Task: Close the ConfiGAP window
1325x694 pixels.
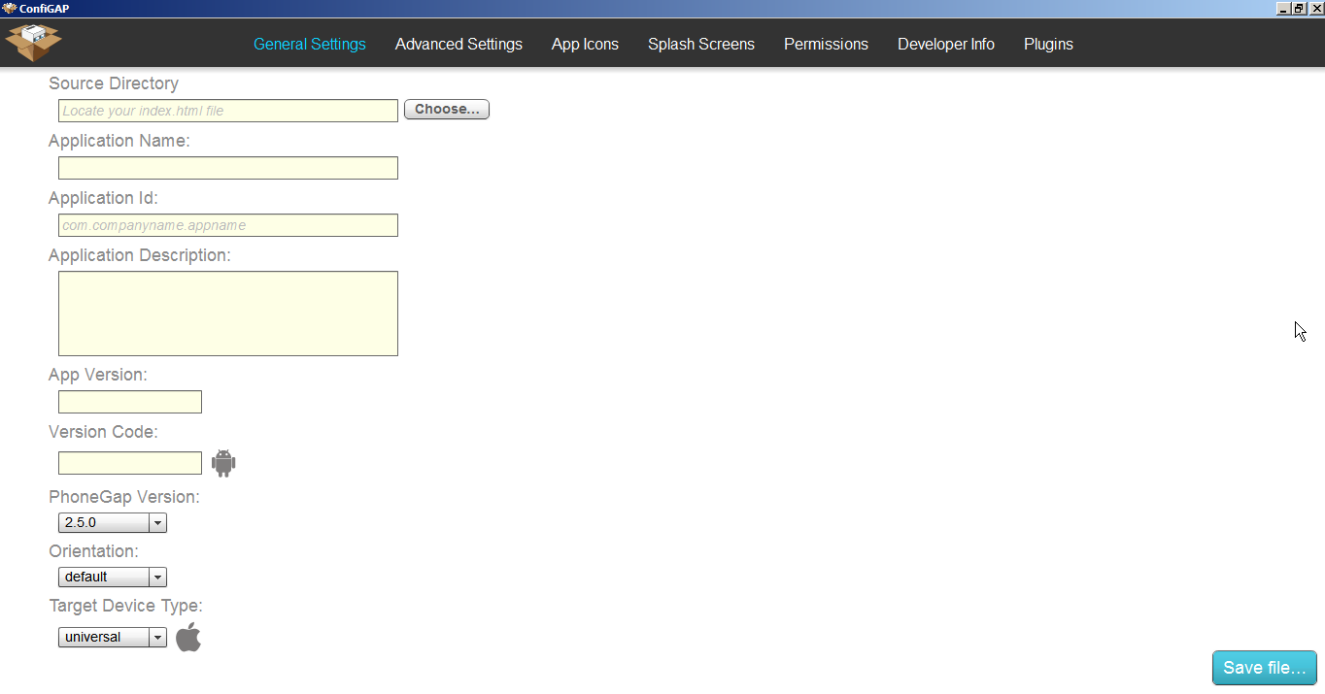Action: pyautogui.click(x=1316, y=8)
